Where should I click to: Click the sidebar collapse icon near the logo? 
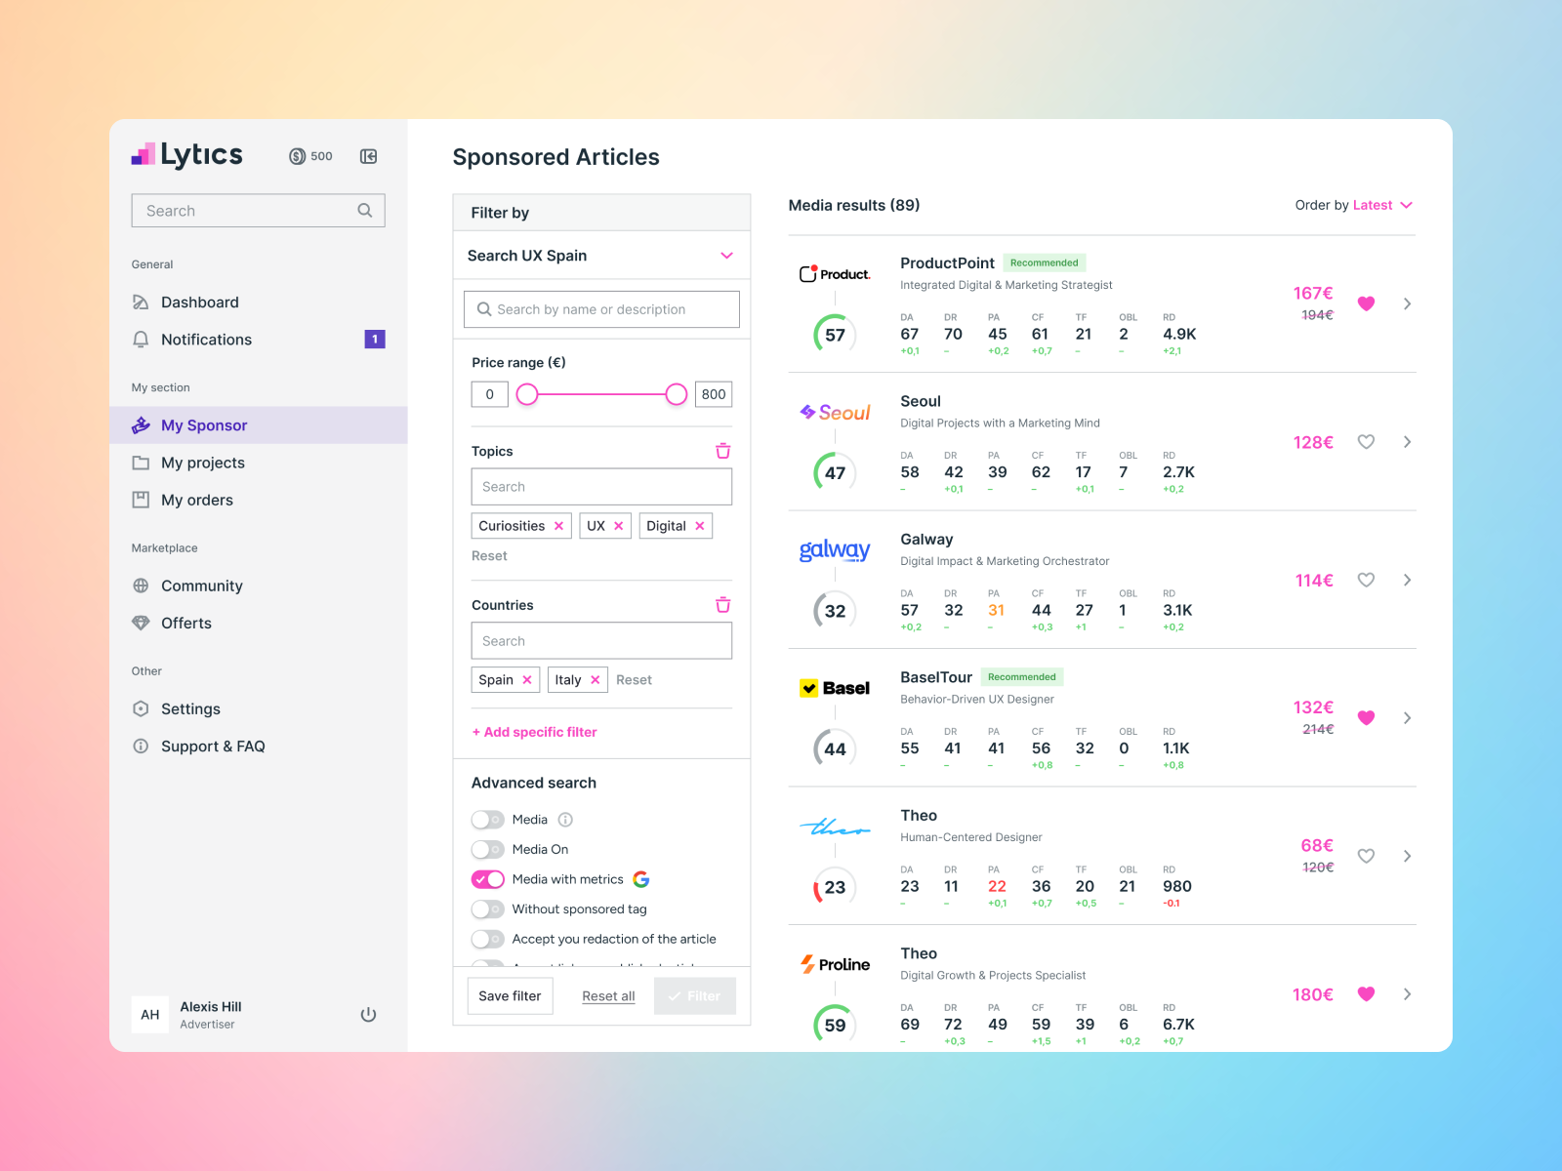(x=368, y=156)
